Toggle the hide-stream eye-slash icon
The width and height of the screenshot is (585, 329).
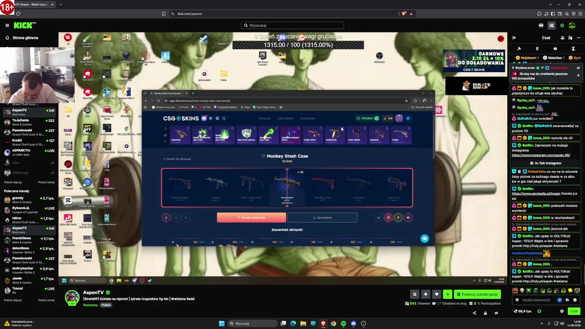point(496,313)
